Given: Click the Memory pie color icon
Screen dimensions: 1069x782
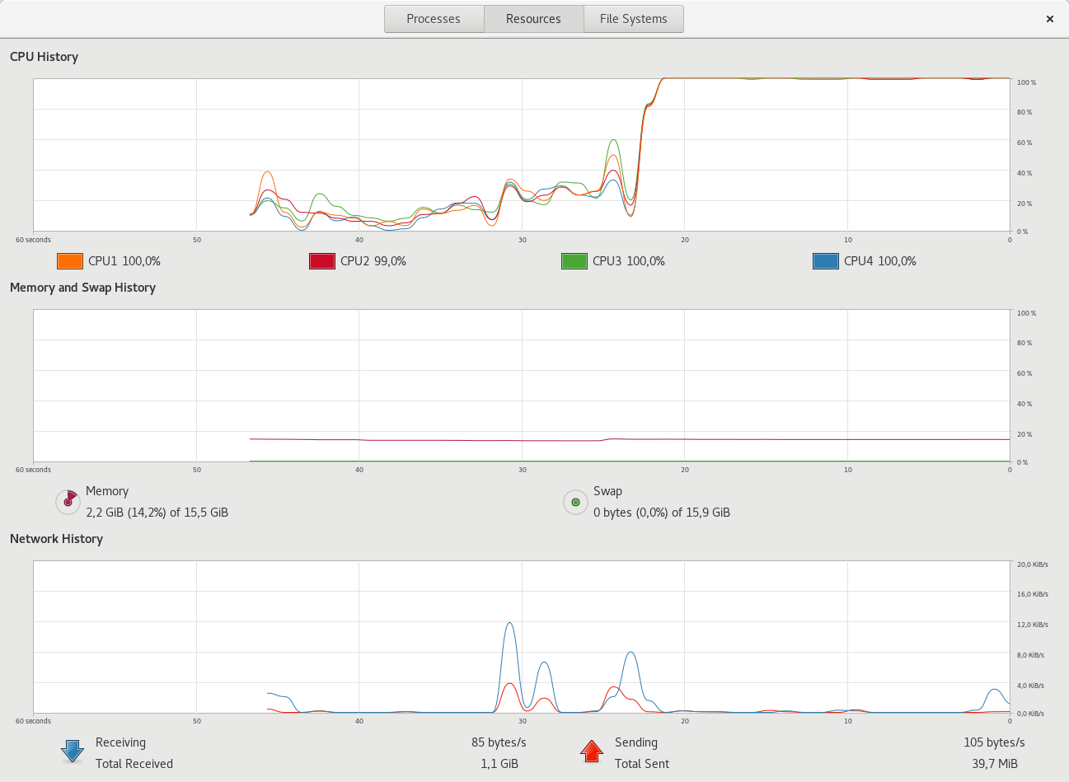Looking at the screenshot, I should point(68,501).
